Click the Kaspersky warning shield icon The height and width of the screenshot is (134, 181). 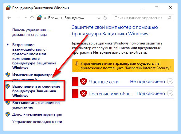point(77,63)
